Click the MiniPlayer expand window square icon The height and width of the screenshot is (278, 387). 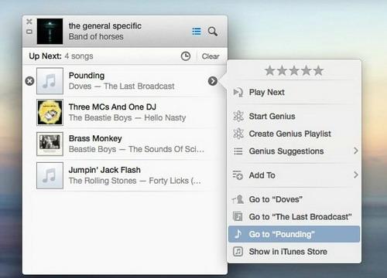pos(29,32)
